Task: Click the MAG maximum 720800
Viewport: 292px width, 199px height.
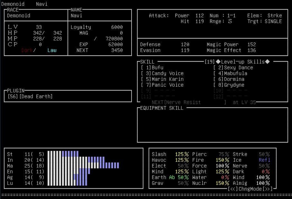Action: pyautogui.click(x=114, y=39)
